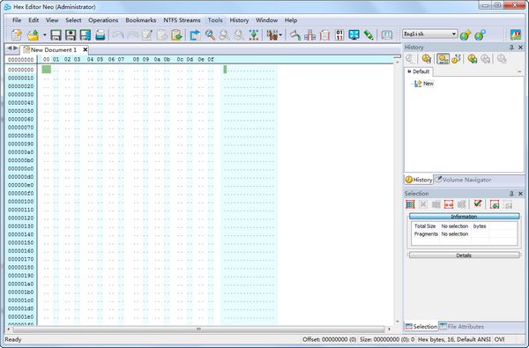Click the Paste clipboard icon
Viewport: 529px width, 348px height.
(176, 34)
